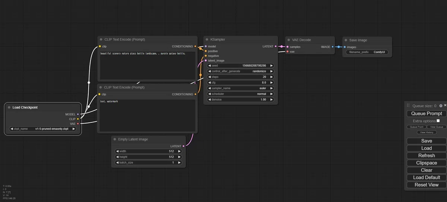
Task: Decrease steps using its left arrow
Action: (x=210, y=77)
